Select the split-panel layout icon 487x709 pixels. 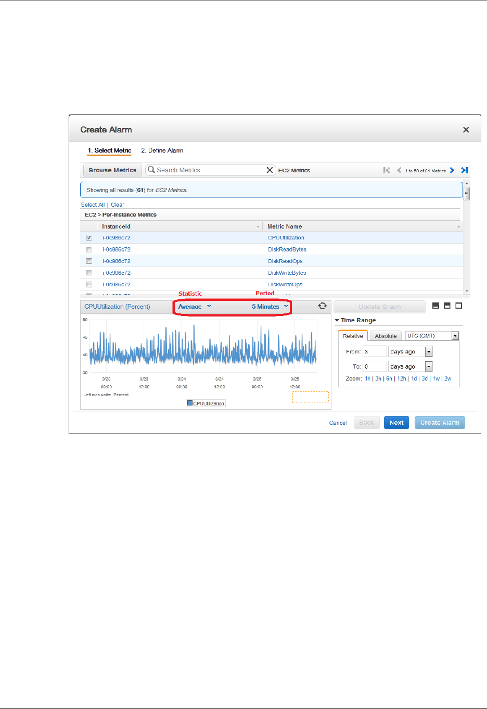tap(447, 306)
